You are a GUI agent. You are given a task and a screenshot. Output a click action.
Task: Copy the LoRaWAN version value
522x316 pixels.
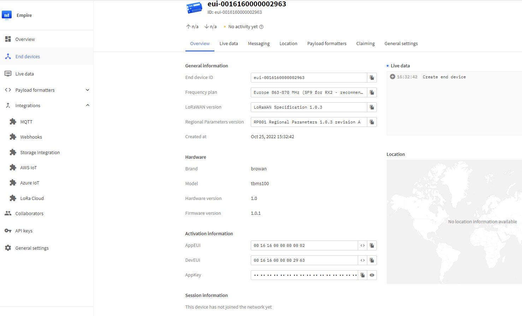tap(372, 107)
